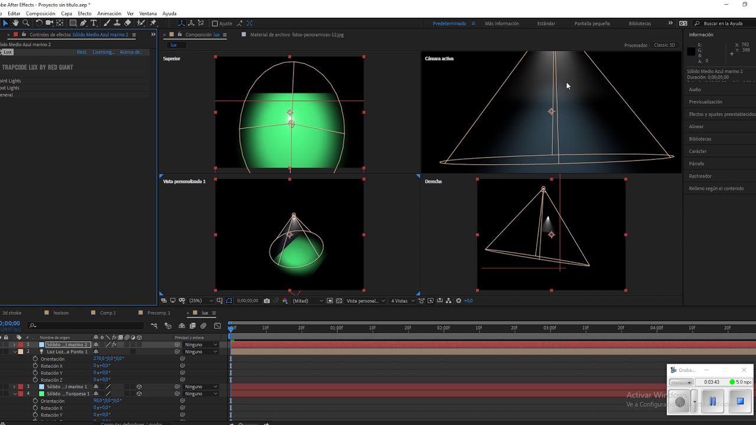
Task: Open parent dropdown Ninguno for layer 1
Action: (201, 345)
